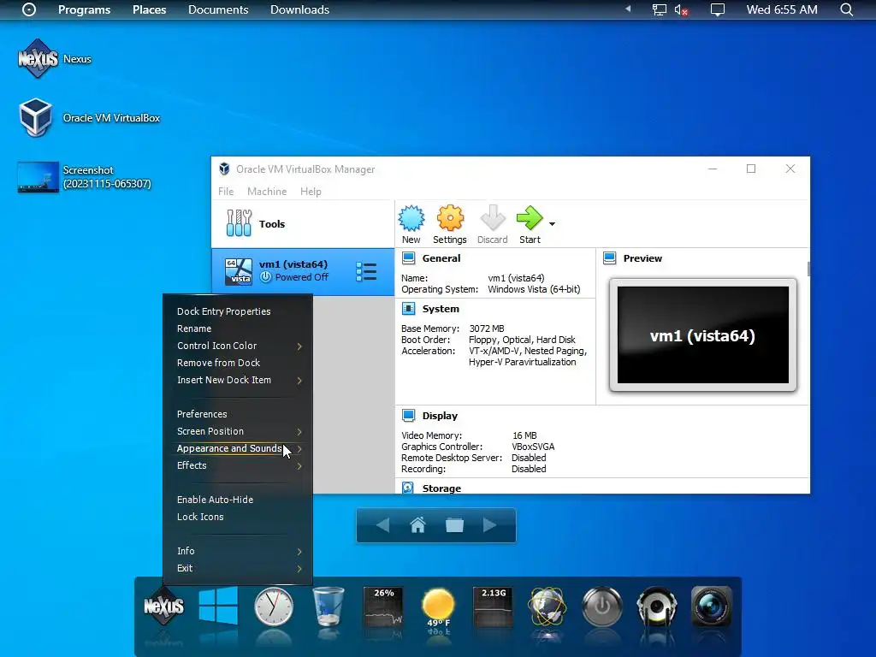Click the Display section monitor icon
The width and height of the screenshot is (876, 657).
pyautogui.click(x=408, y=416)
